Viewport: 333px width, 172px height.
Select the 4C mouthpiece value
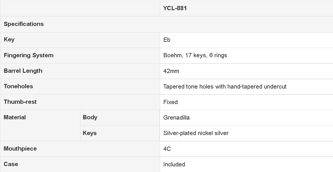pos(167,149)
